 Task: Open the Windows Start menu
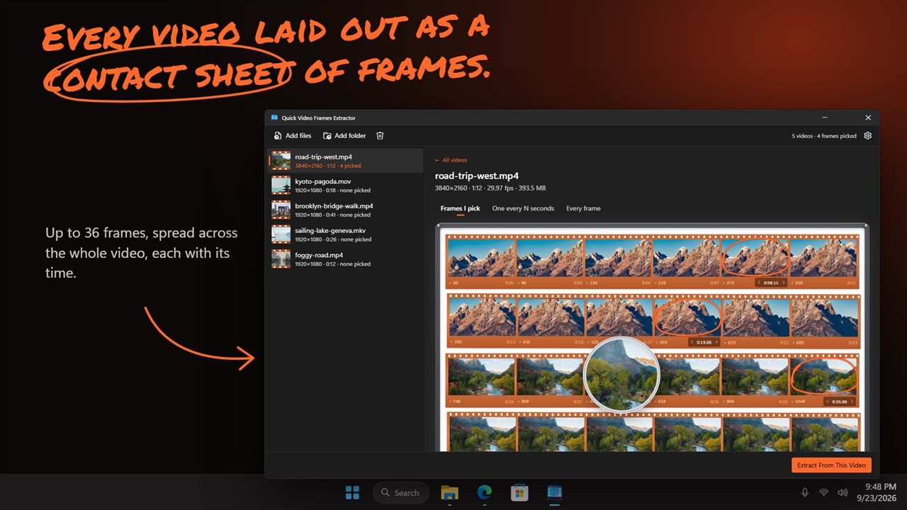coord(352,492)
